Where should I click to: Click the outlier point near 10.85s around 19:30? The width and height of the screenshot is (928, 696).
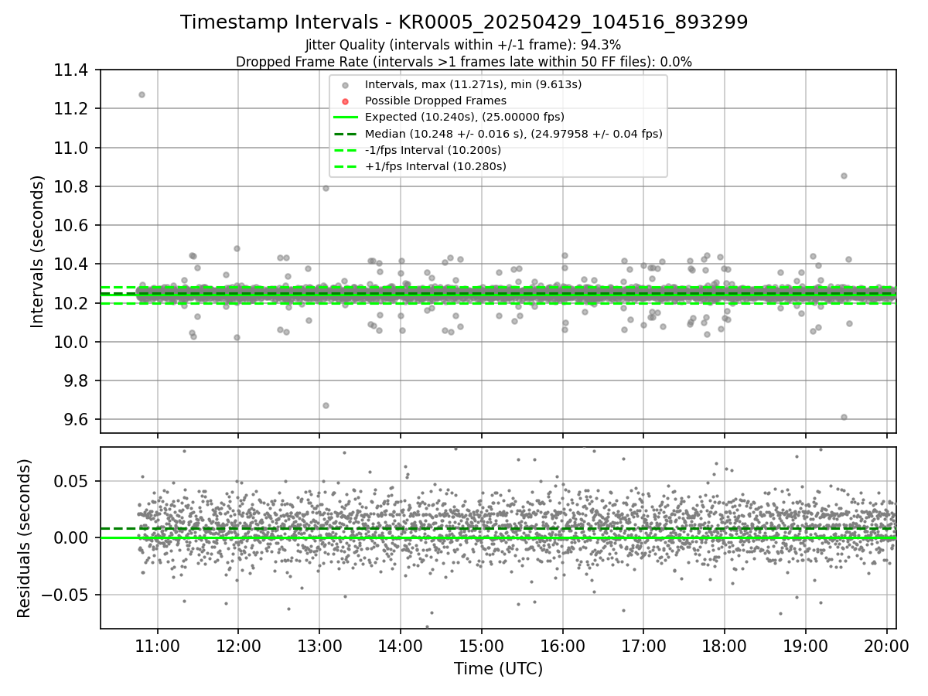(844, 176)
